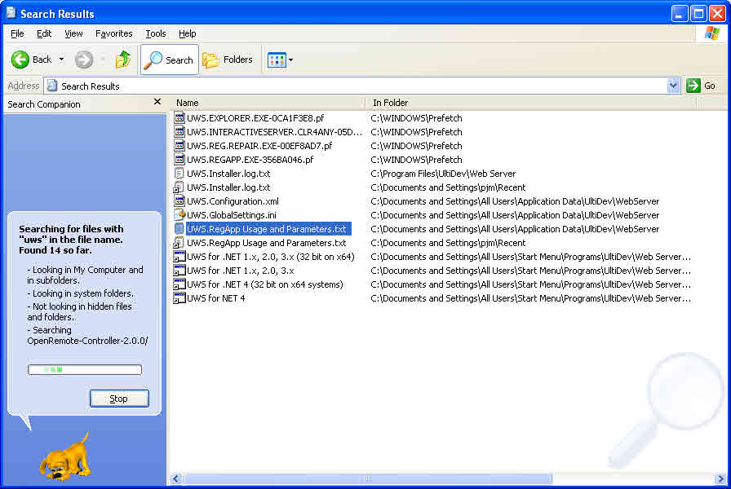Viewport: 731px width, 489px height.
Task: Select file name UWS.EXPLORER.EXE-0CA1F3E8.pf
Action: tap(255, 118)
